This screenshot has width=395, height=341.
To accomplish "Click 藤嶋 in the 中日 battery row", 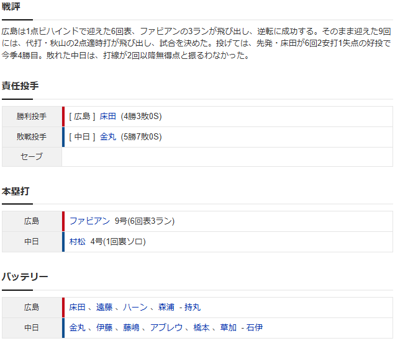I will point(131,327).
